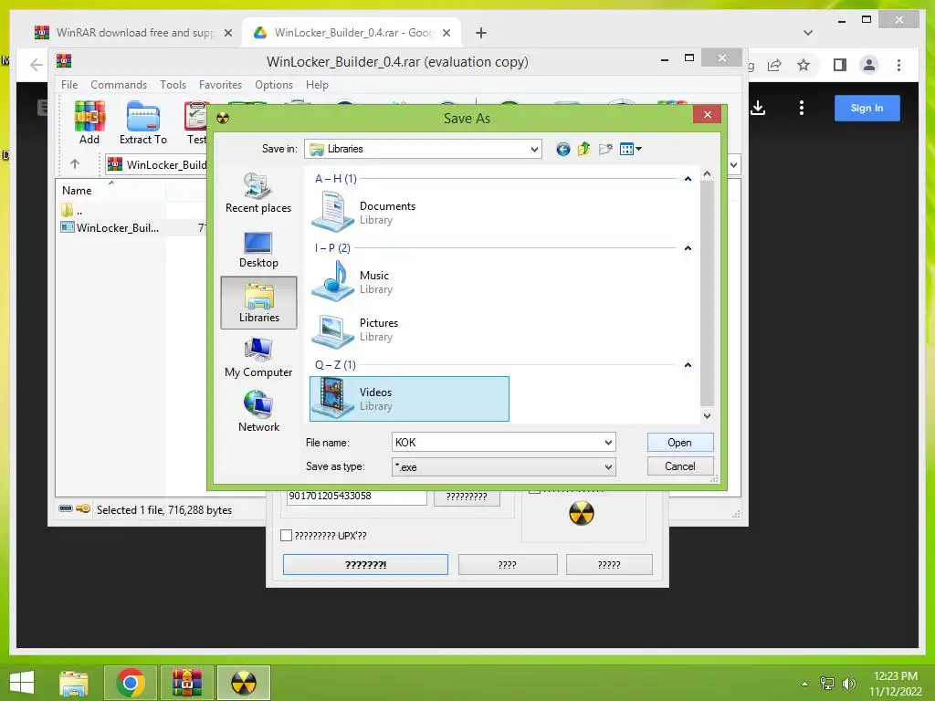The image size is (935, 701).
Task: Collapse the Q – Z group
Action: [688, 365]
